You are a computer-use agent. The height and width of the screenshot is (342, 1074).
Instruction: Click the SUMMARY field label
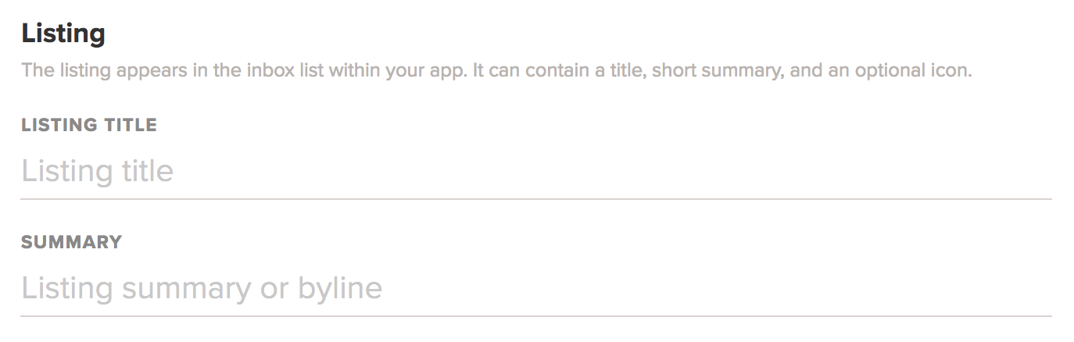72,242
